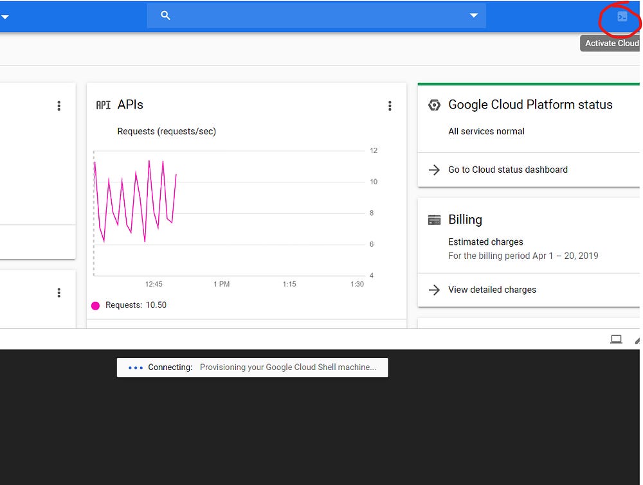Open Go to Cloud status dashboard link
This screenshot has width=643, height=485.
tap(507, 170)
